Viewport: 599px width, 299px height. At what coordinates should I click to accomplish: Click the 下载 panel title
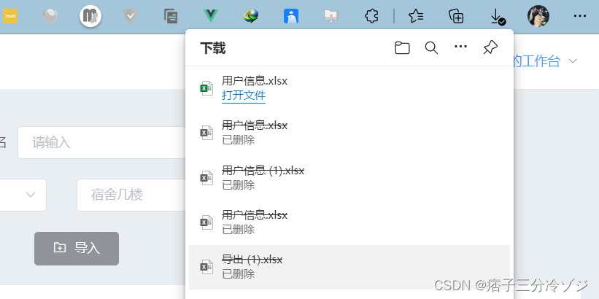pos(213,49)
